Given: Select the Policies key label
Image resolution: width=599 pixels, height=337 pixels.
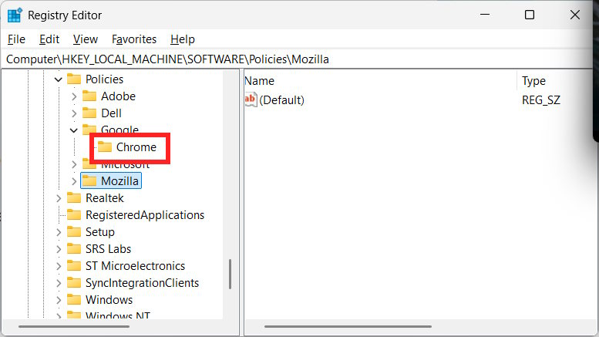Looking at the screenshot, I should coord(104,79).
